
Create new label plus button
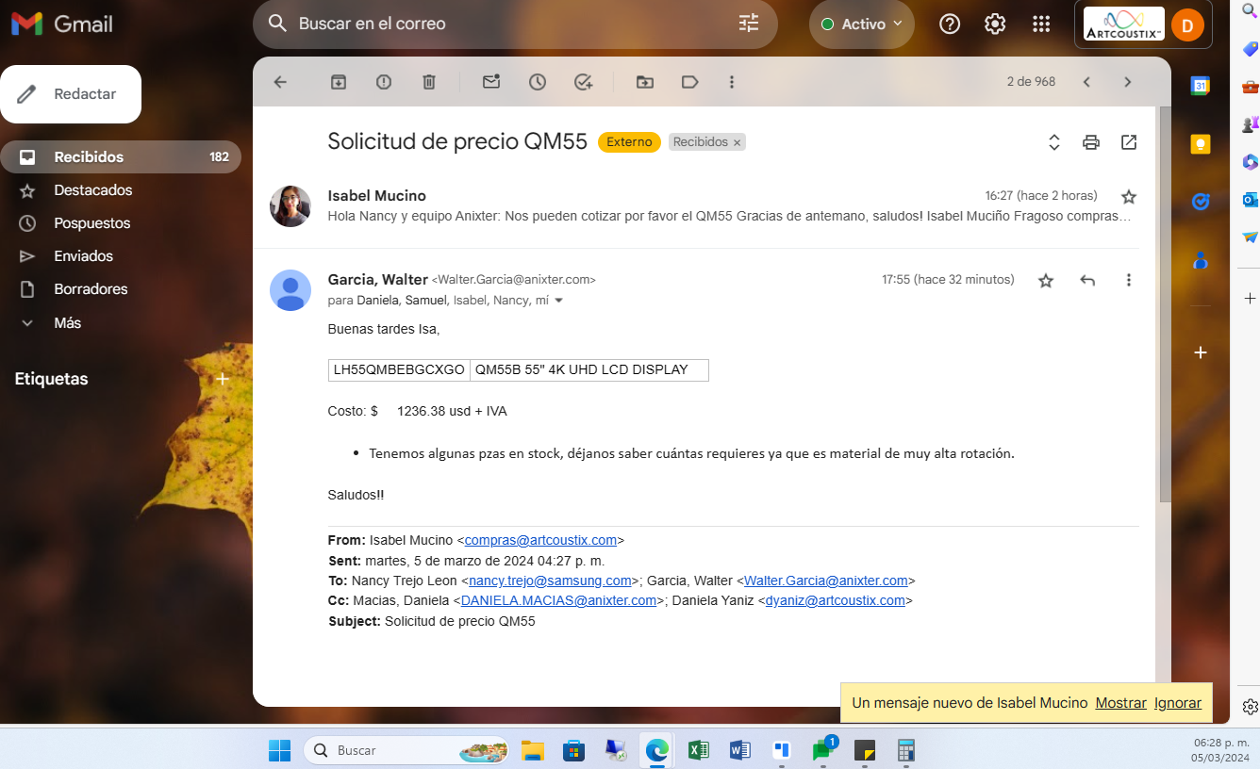(223, 379)
